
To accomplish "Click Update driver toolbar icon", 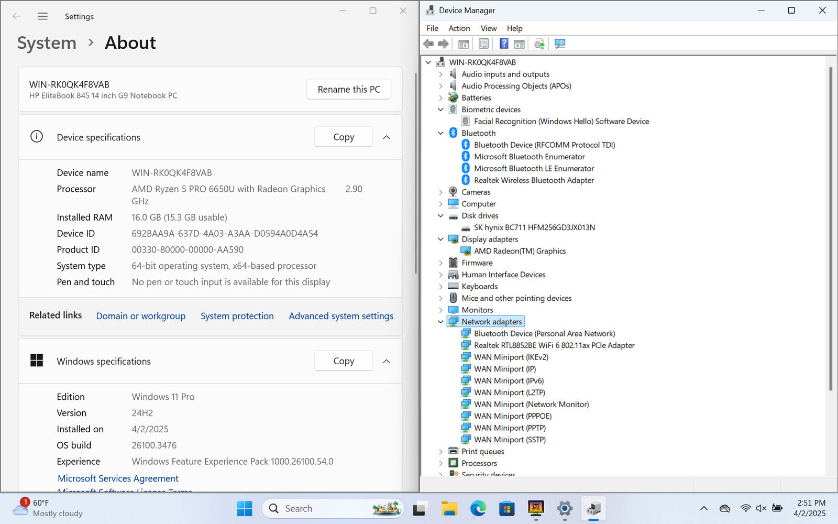I will click(539, 43).
